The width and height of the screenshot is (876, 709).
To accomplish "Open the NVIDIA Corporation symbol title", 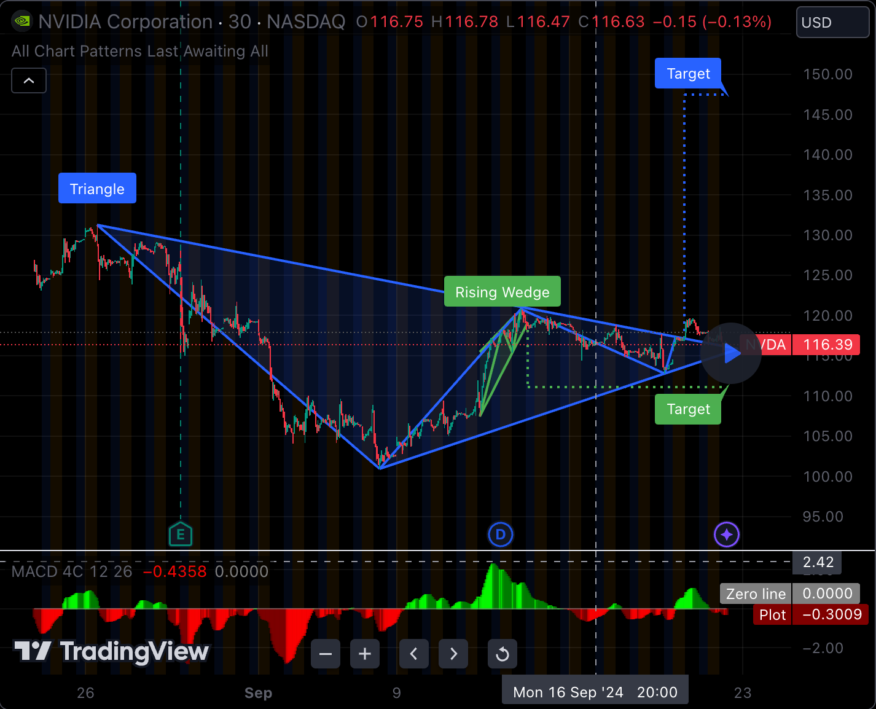I will [x=125, y=22].
